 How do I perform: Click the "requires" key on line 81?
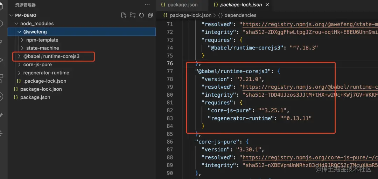[x=217, y=103]
